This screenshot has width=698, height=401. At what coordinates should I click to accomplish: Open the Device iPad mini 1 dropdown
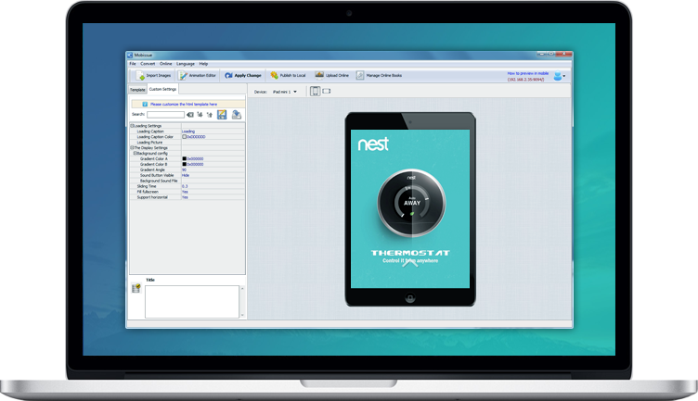285,92
